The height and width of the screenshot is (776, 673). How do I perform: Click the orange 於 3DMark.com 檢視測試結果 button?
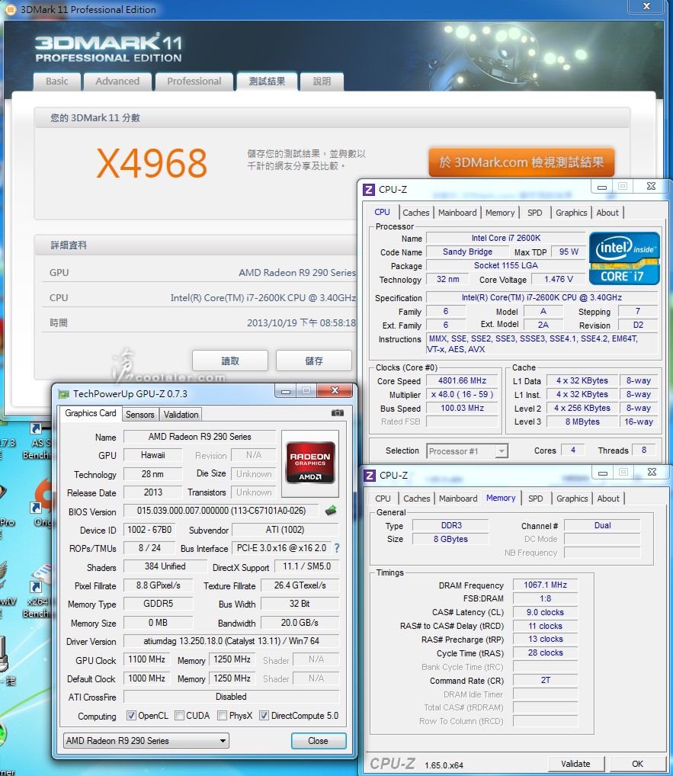521,162
